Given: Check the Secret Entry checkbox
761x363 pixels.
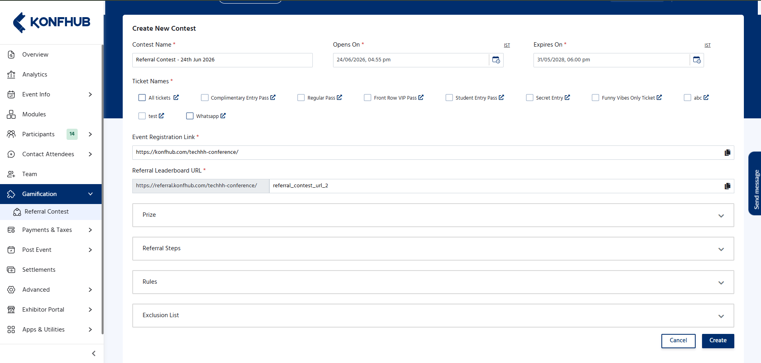Looking at the screenshot, I should (530, 98).
